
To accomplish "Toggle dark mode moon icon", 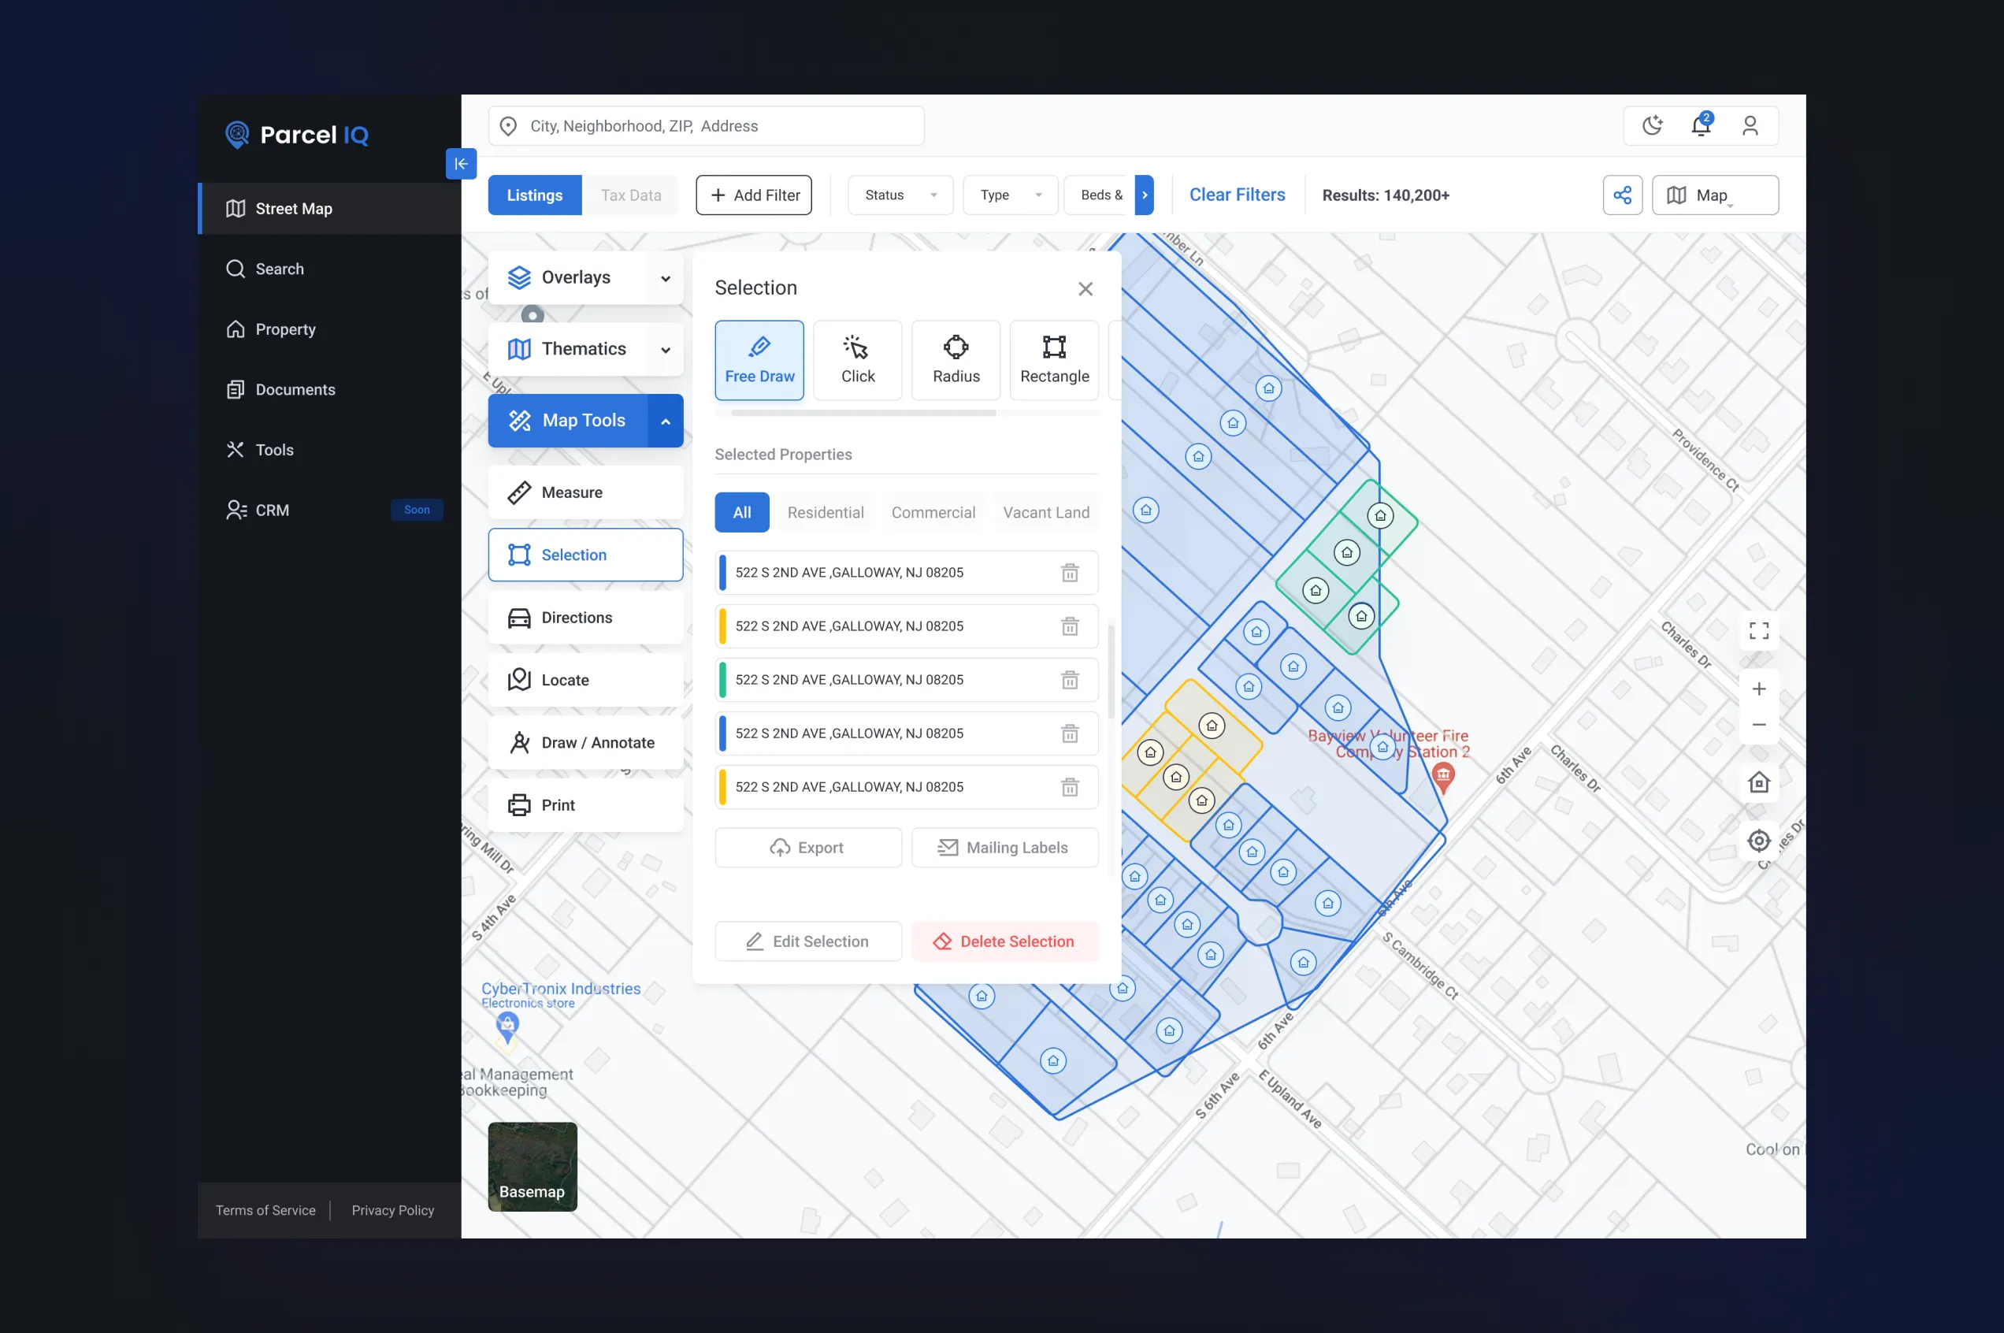I will [x=1651, y=126].
